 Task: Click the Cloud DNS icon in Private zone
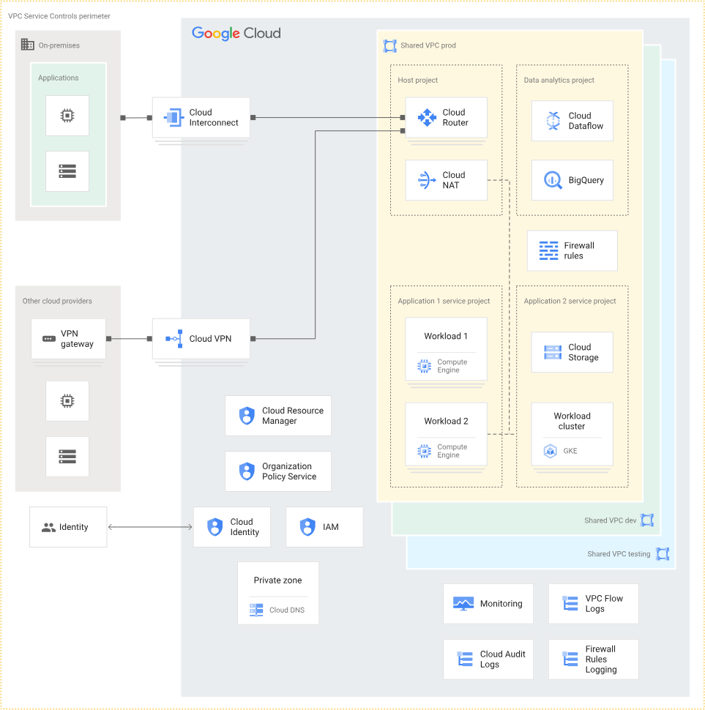[256, 610]
